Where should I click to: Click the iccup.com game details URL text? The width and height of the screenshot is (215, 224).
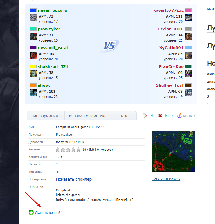click(95, 200)
